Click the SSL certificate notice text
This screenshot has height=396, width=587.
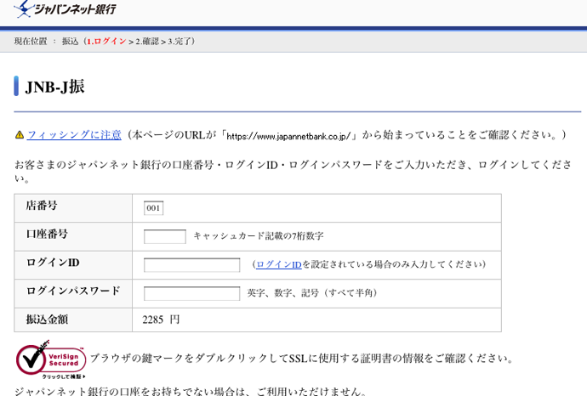(301, 359)
